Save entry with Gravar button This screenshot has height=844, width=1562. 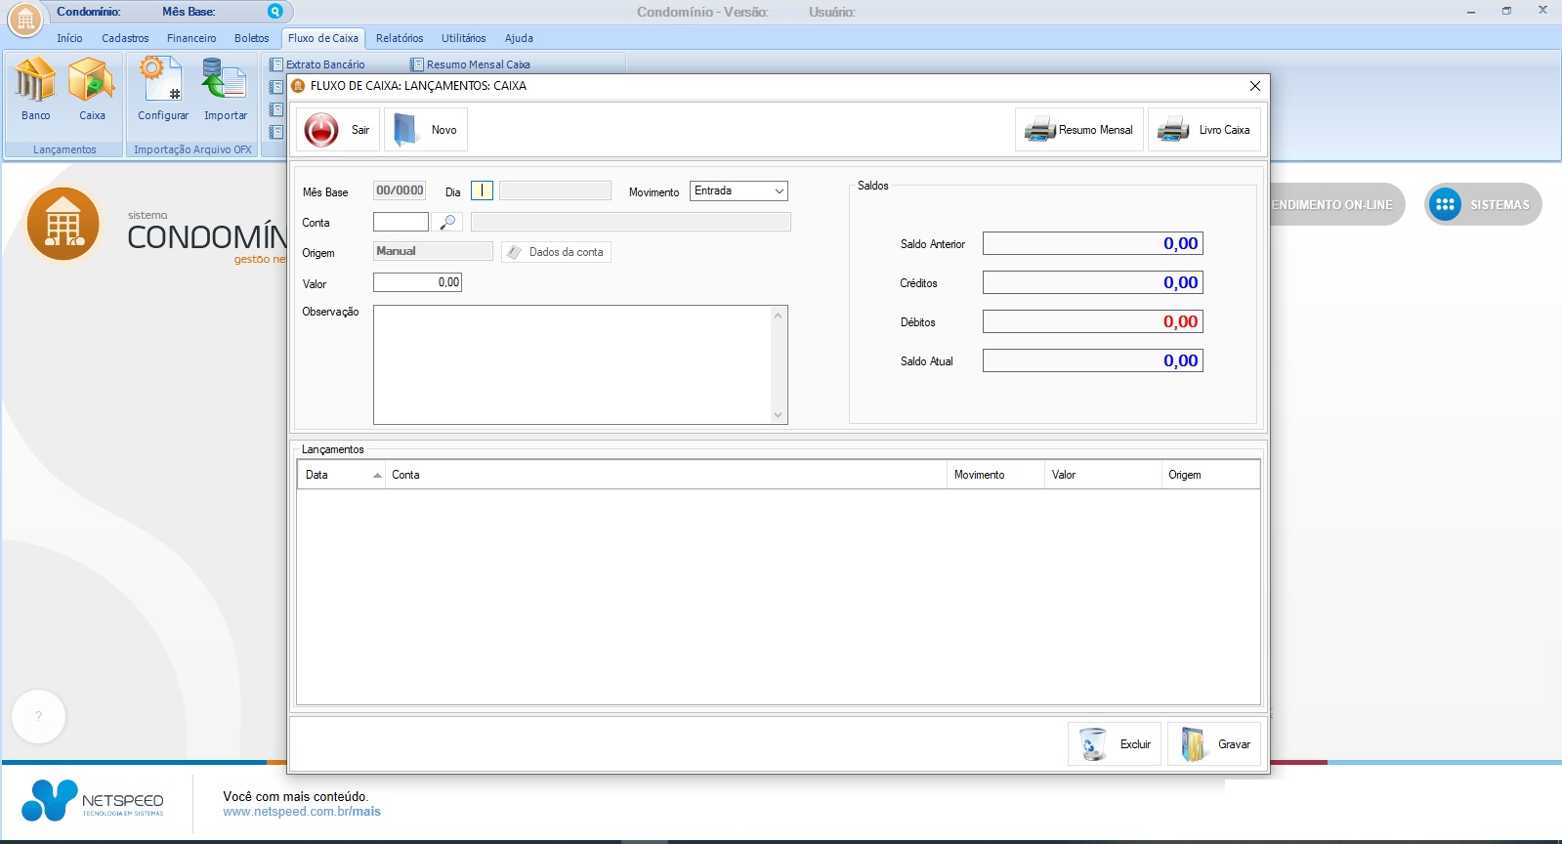tap(1214, 744)
